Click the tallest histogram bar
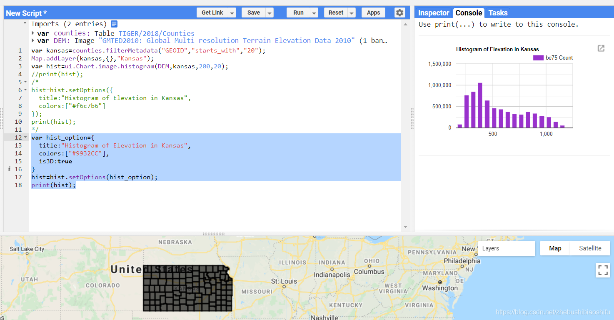The width and height of the screenshot is (614, 320). click(480, 105)
